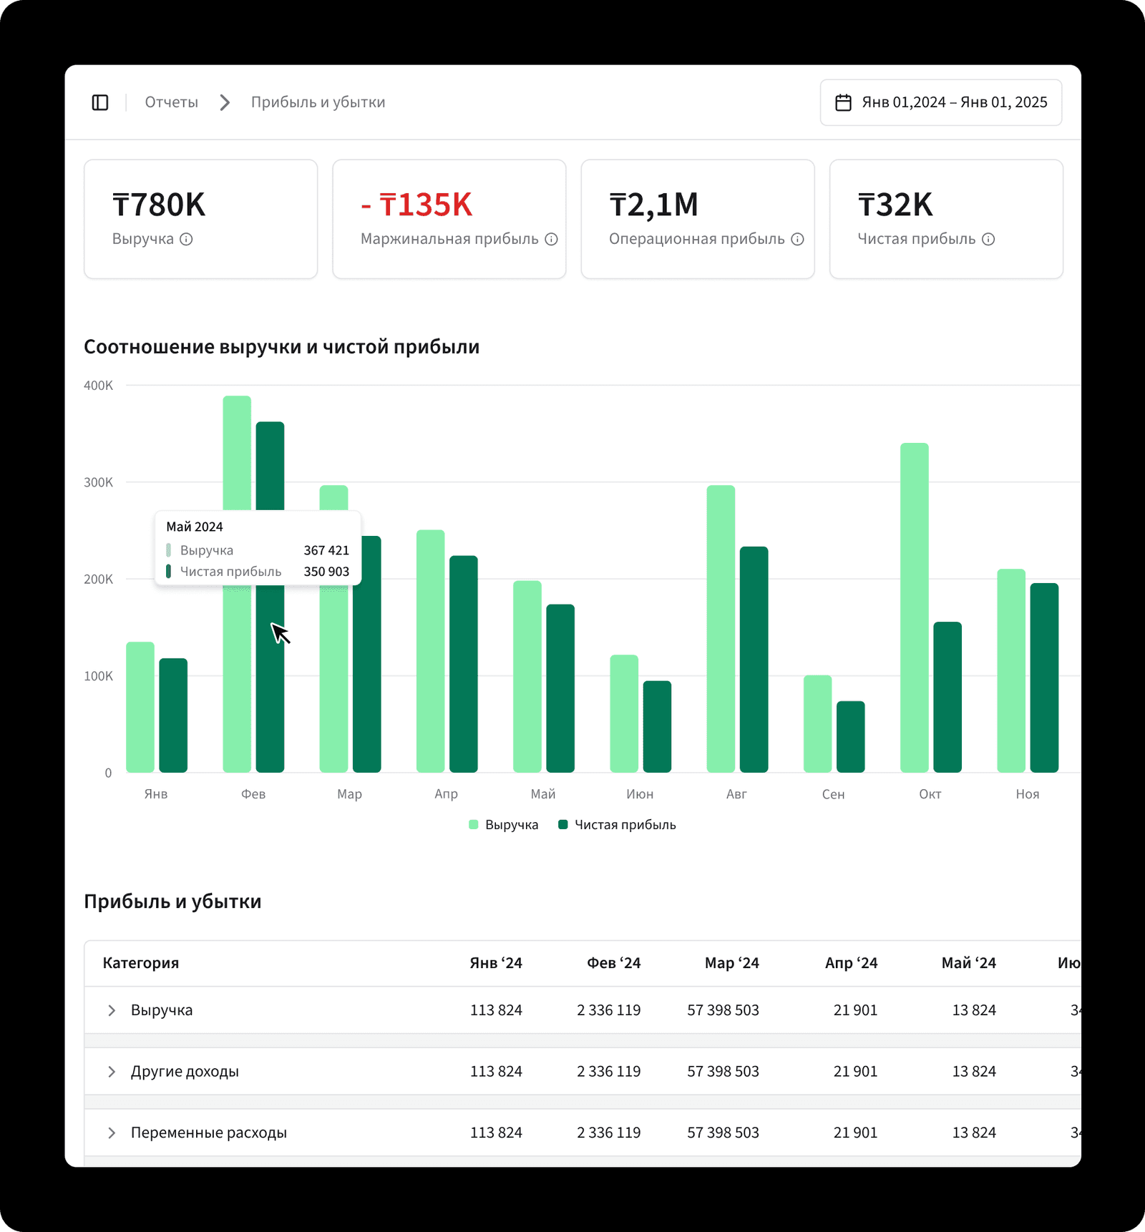Open Прибыль и убытки breadcrumb
The width and height of the screenshot is (1145, 1232).
tap(318, 102)
